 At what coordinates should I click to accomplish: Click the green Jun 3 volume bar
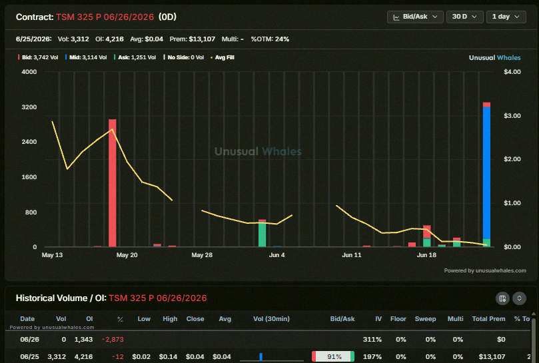click(262, 234)
